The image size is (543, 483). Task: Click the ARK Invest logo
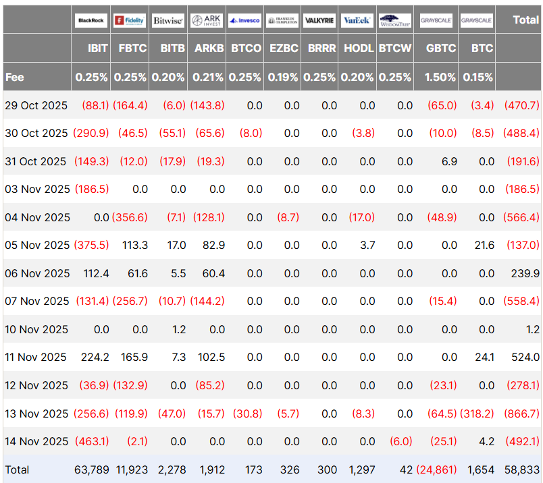pyautogui.click(x=206, y=20)
